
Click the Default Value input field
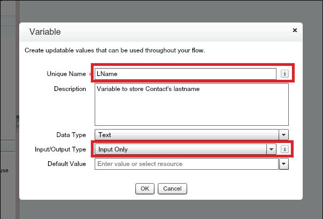[x=186, y=164]
